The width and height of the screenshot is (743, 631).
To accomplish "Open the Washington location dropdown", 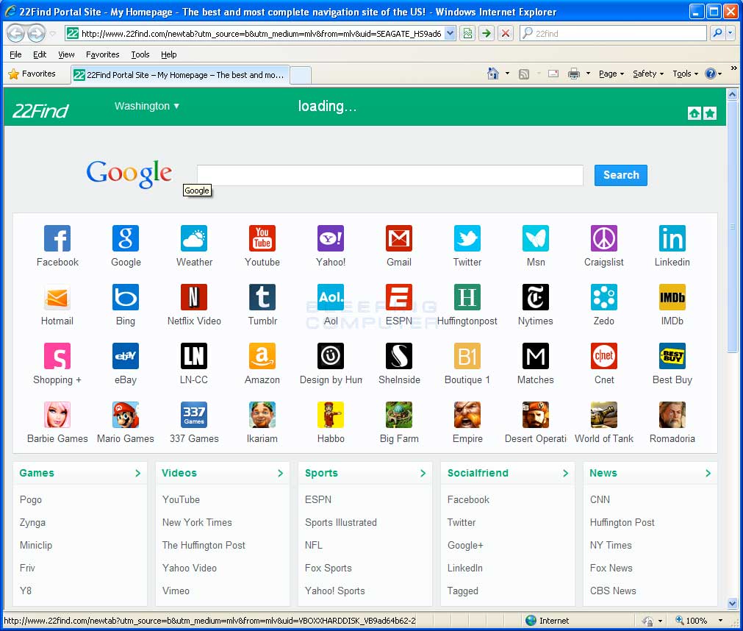I will (x=146, y=106).
